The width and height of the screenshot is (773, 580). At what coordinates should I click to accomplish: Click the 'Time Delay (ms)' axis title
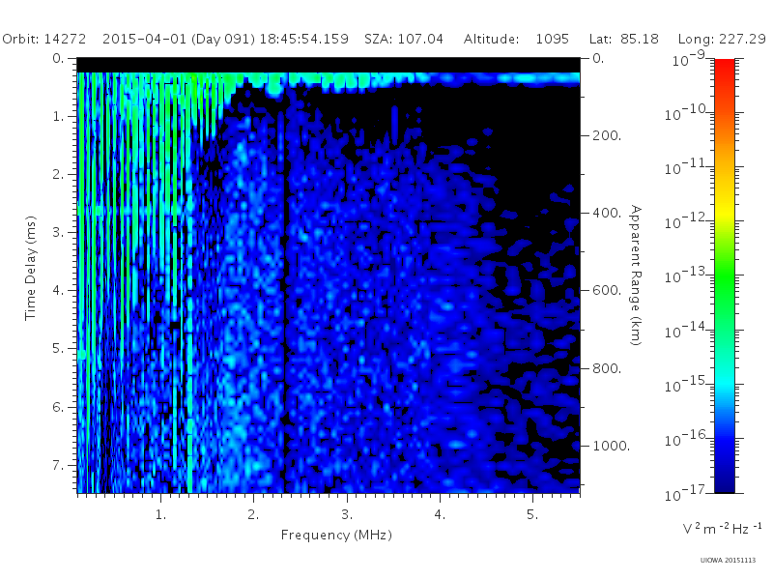pyautogui.click(x=31, y=268)
